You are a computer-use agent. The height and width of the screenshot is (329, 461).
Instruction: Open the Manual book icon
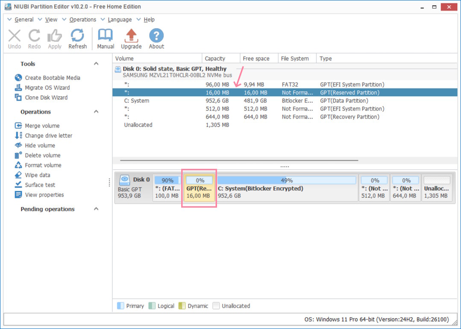[x=106, y=36]
